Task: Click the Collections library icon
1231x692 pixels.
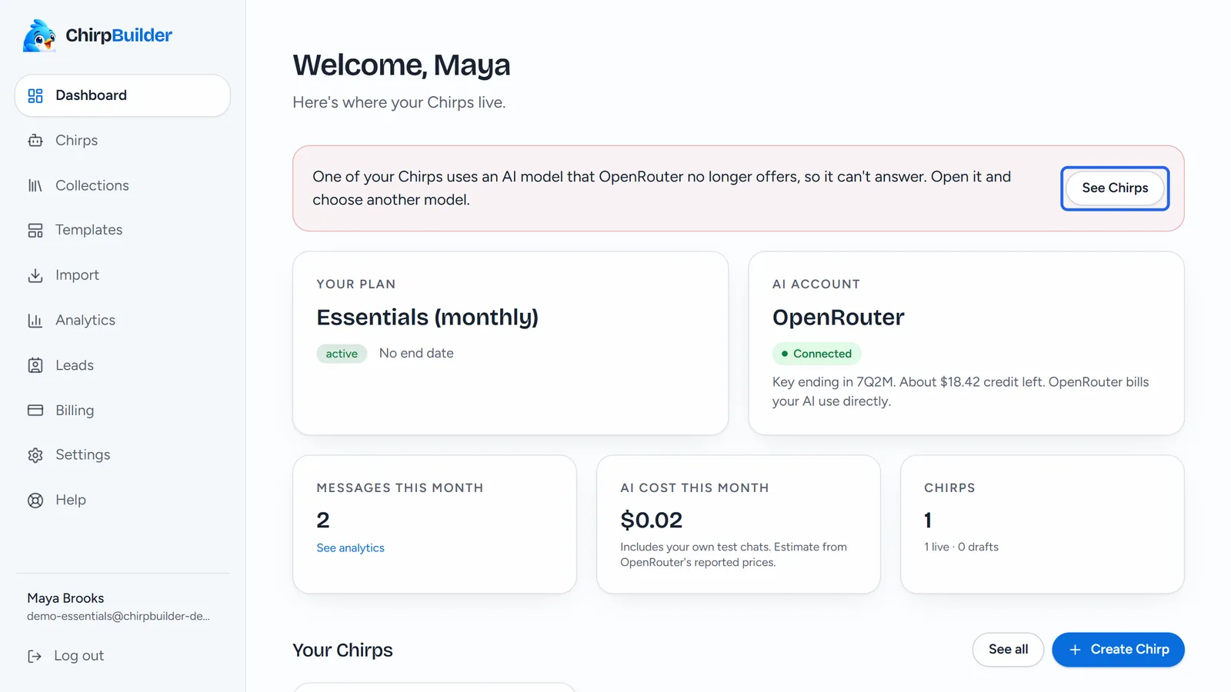Action: [x=35, y=185]
